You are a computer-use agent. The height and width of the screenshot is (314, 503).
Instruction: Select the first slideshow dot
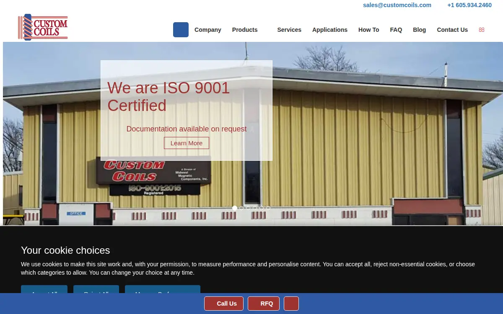pyautogui.click(x=235, y=208)
